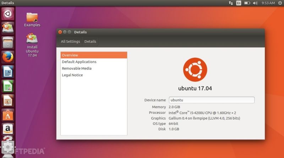Open network connections indicator in top bar
The height and width of the screenshot is (158, 284).
(x=231, y=3)
